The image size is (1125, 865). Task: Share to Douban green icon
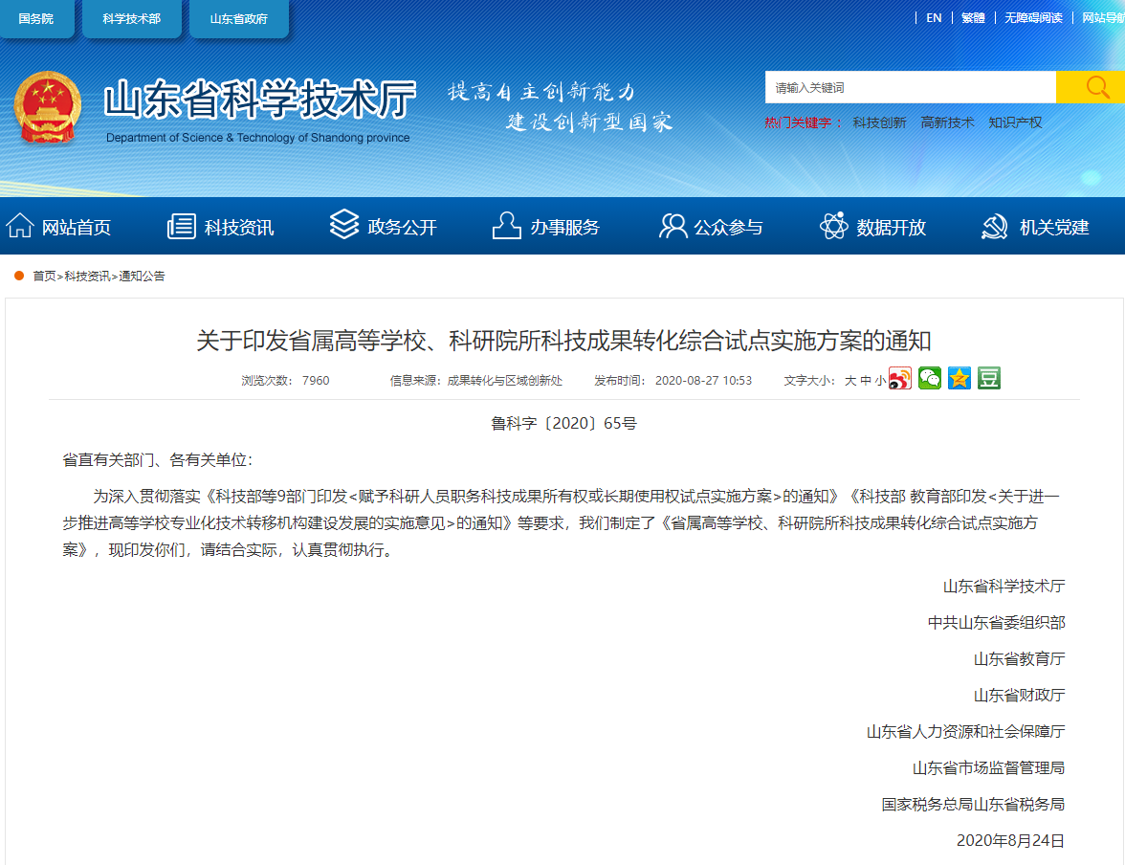(x=989, y=379)
